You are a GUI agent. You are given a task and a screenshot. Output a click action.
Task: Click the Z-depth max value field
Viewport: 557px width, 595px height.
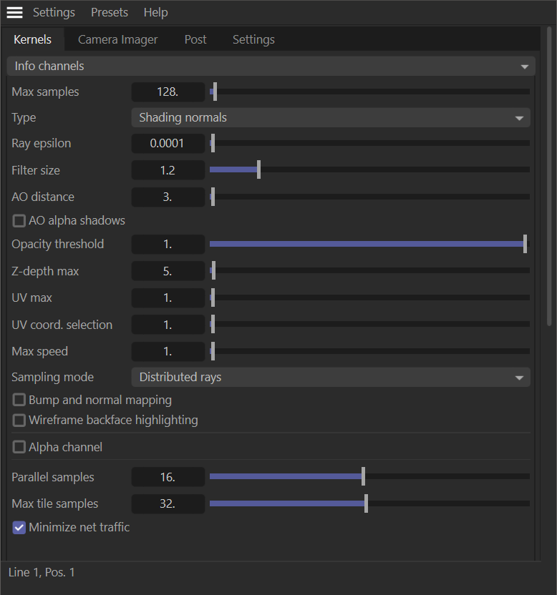click(168, 271)
